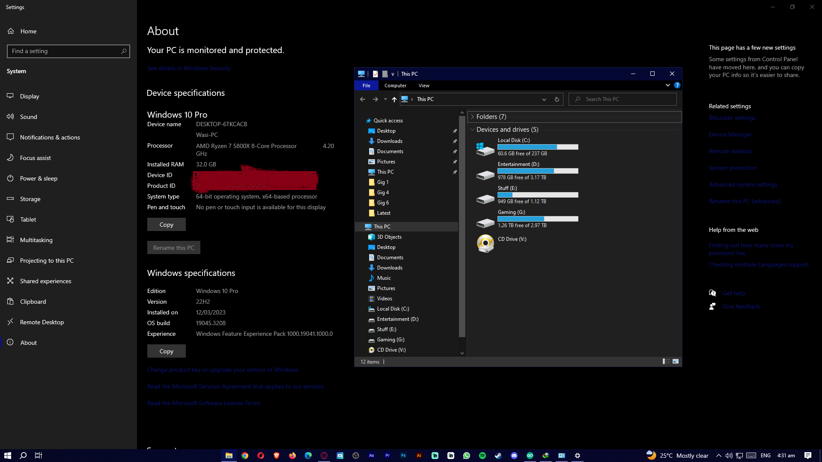Expand the Folders (7) group
Viewport: 822px width, 462px height.
click(473, 117)
